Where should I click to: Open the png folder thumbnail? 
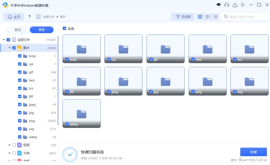pos(207,81)
